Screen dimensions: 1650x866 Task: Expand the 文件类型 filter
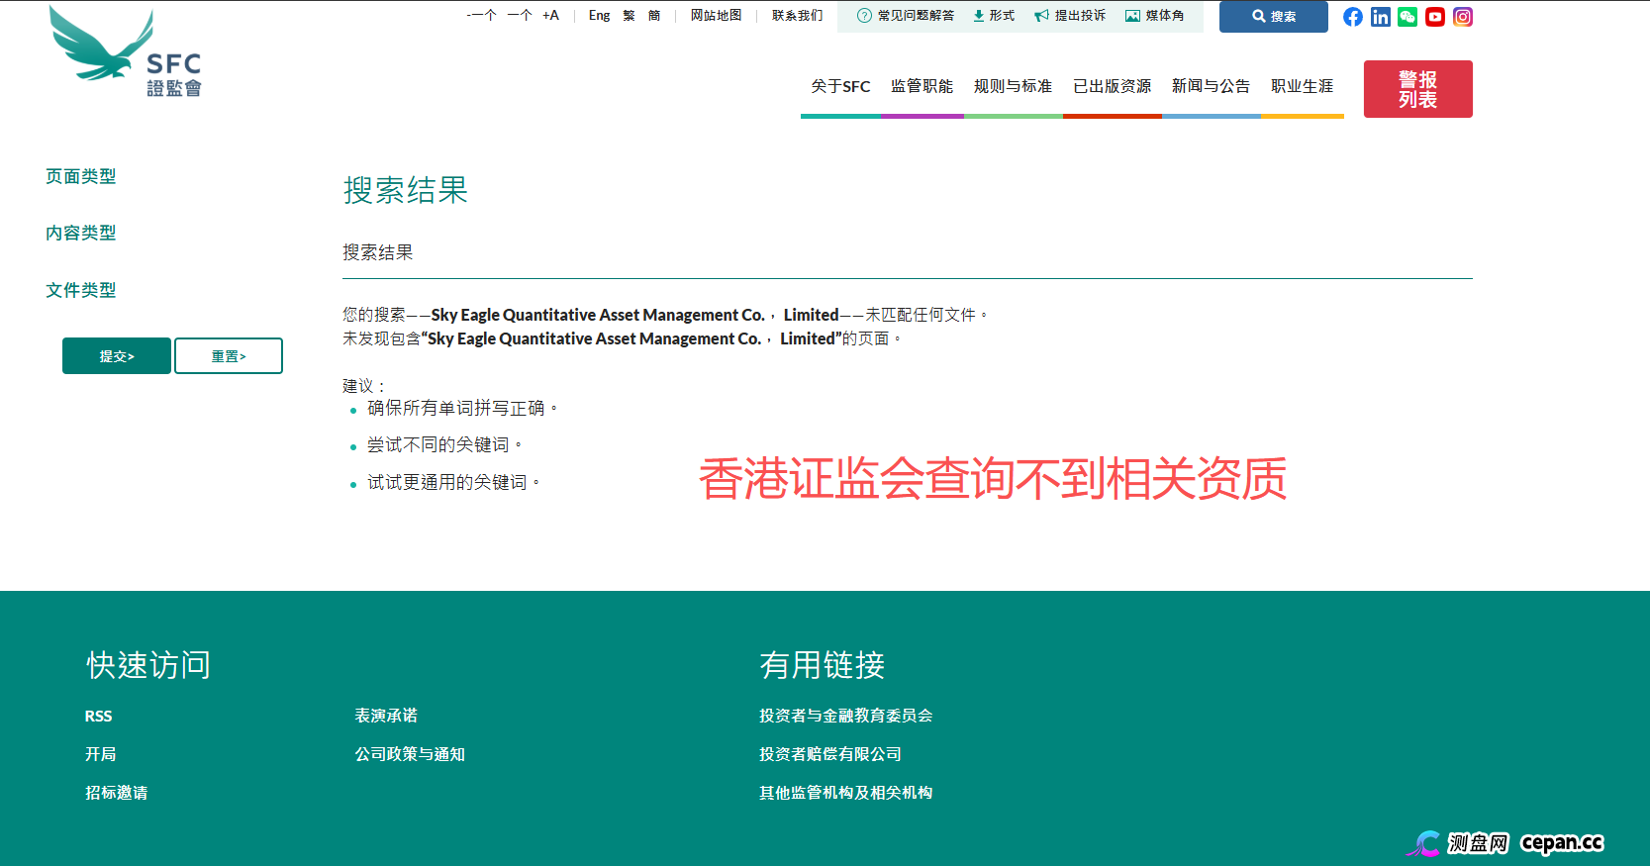pyautogui.click(x=81, y=290)
